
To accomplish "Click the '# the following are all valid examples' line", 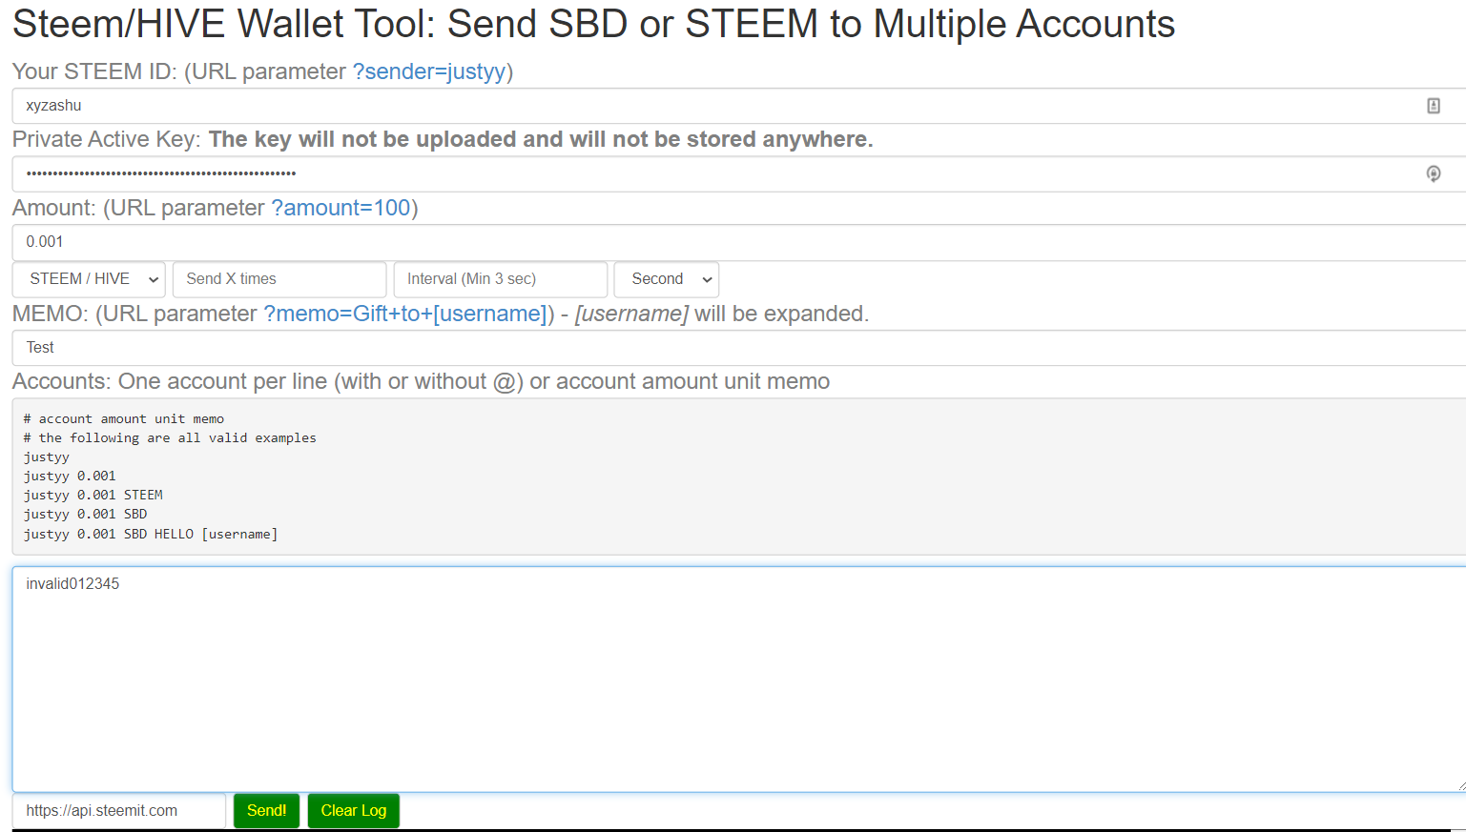I will pos(170,438).
